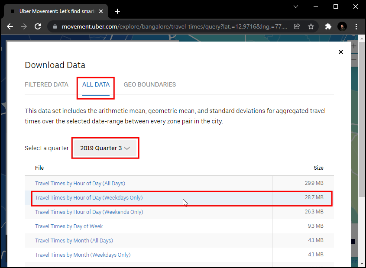Open a new browser tab
This screenshot has width=366, height=268.
point(117,11)
